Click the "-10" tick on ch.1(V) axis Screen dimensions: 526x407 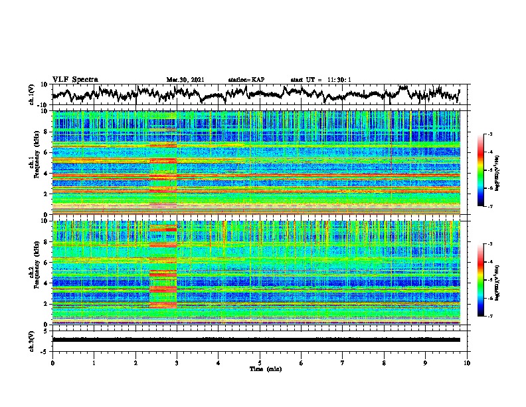(43, 105)
